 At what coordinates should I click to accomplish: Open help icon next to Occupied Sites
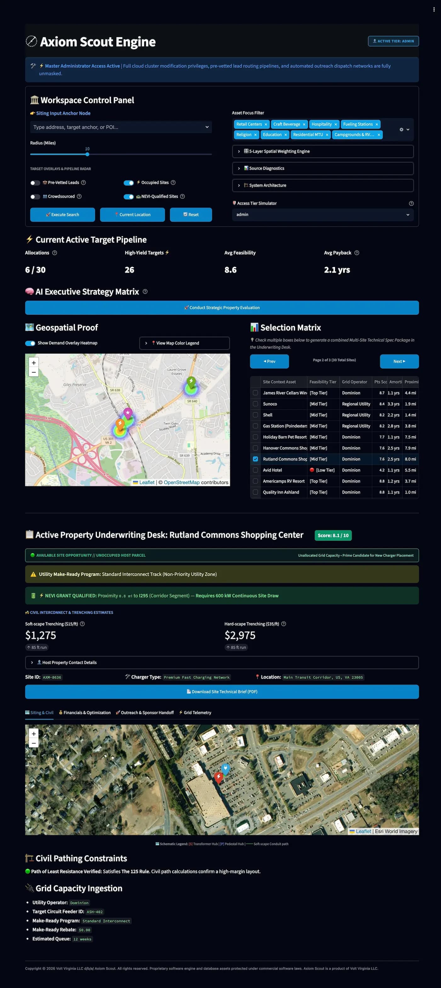173,182
